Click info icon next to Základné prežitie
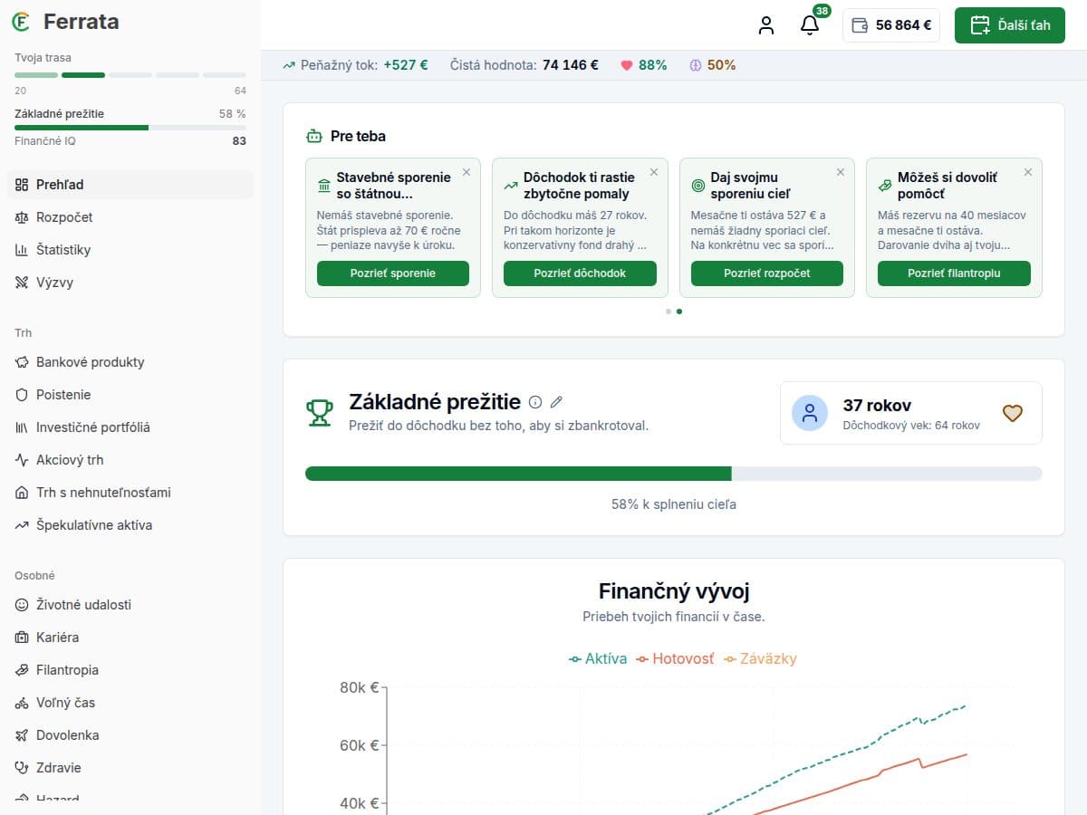This screenshot has width=1087, height=815. coord(535,402)
